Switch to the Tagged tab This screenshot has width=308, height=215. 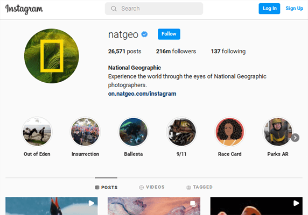click(x=199, y=187)
